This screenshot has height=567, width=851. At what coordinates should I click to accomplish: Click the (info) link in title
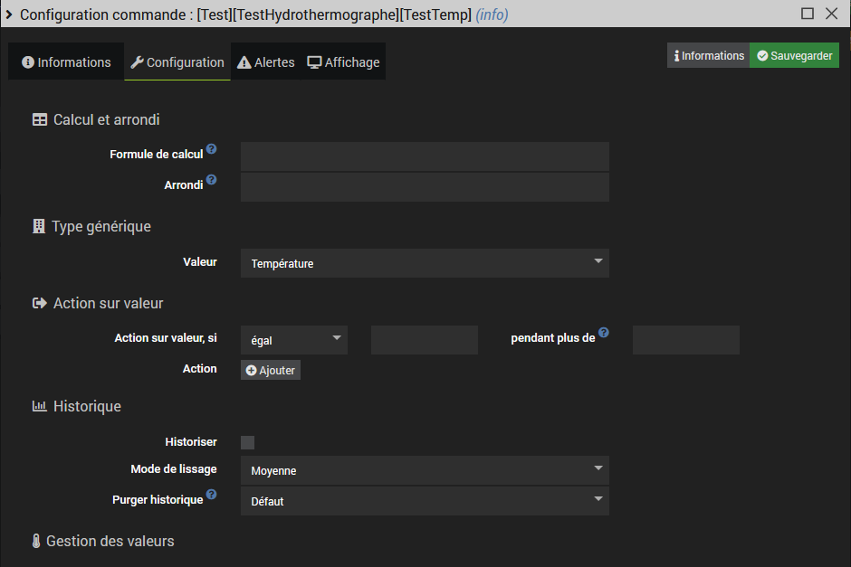pos(492,14)
